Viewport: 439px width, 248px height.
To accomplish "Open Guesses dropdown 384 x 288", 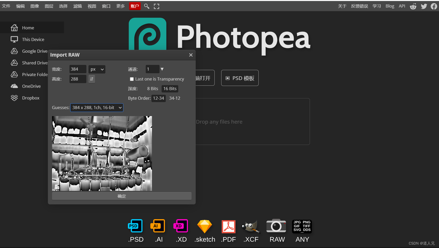I will [97, 108].
